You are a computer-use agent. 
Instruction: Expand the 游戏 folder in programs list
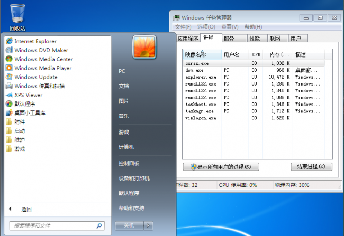15,149
